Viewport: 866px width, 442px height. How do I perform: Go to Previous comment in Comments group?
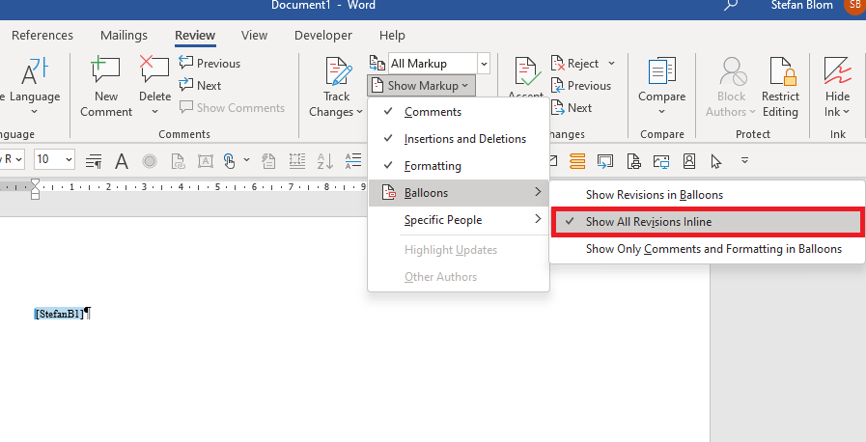coord(210,63)
